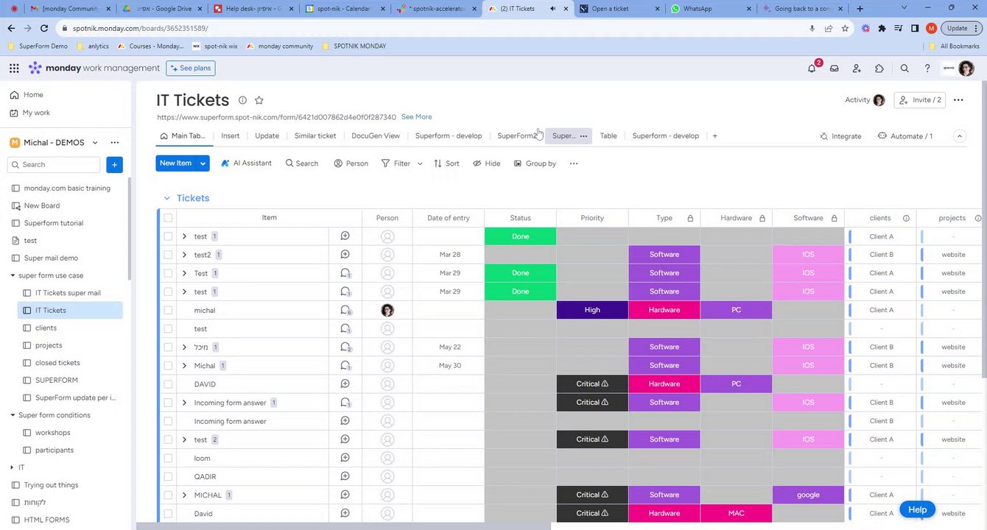Open conversation for loom item
The width and height of the screenshot is (987, 530).
point(345,458)
